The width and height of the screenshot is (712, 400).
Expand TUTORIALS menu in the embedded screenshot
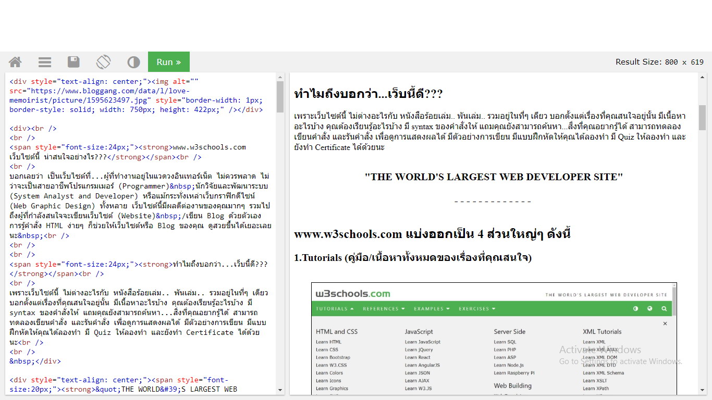coord(335,309)
